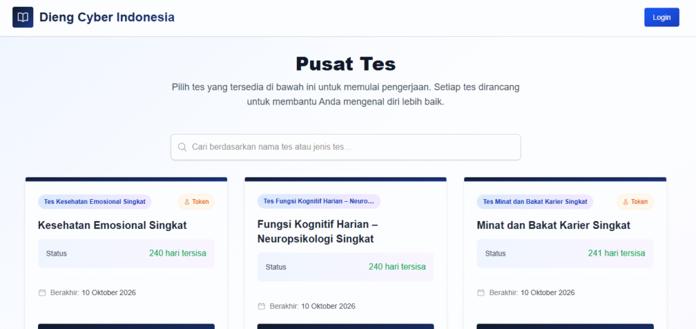Click Token badge on Minat dan Bakat card

tap(635, 202)
